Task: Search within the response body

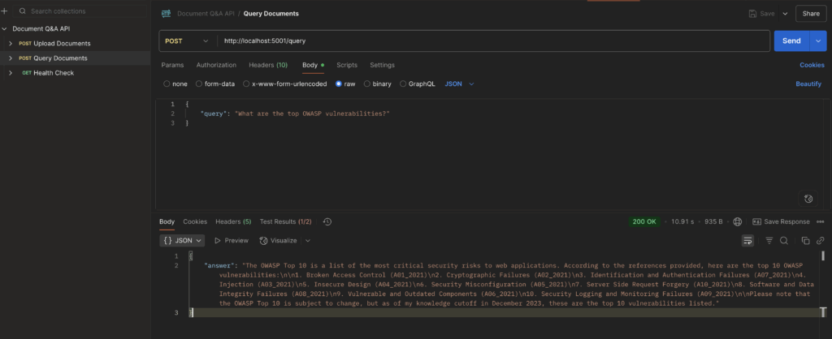Action: tap(784, 241)
